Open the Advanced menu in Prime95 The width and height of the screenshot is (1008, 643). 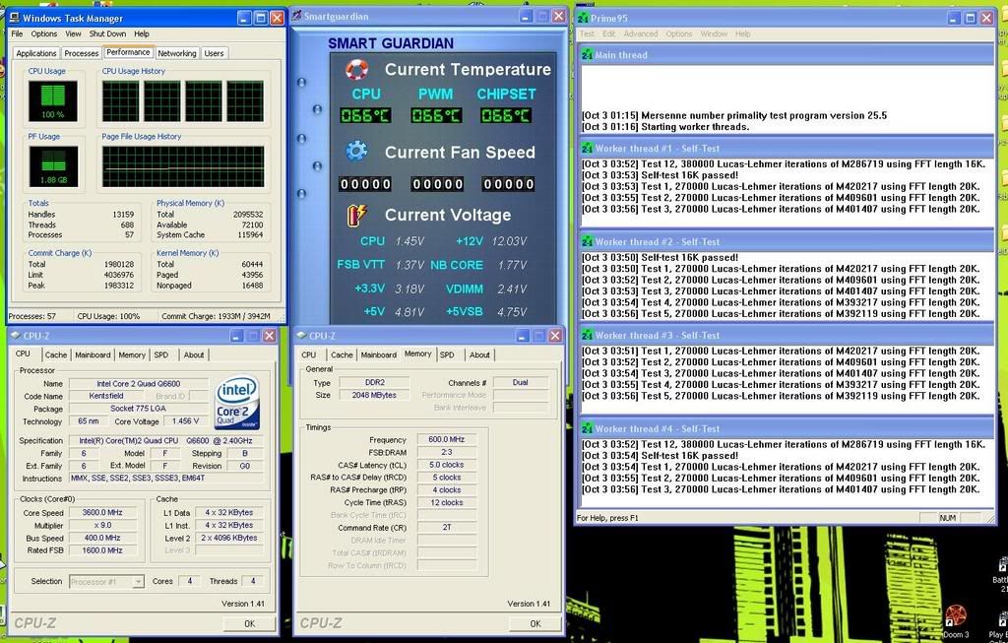coord(640,34)
